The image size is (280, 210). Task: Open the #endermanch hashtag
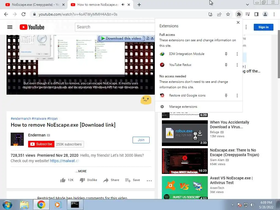tap(21, 119)
